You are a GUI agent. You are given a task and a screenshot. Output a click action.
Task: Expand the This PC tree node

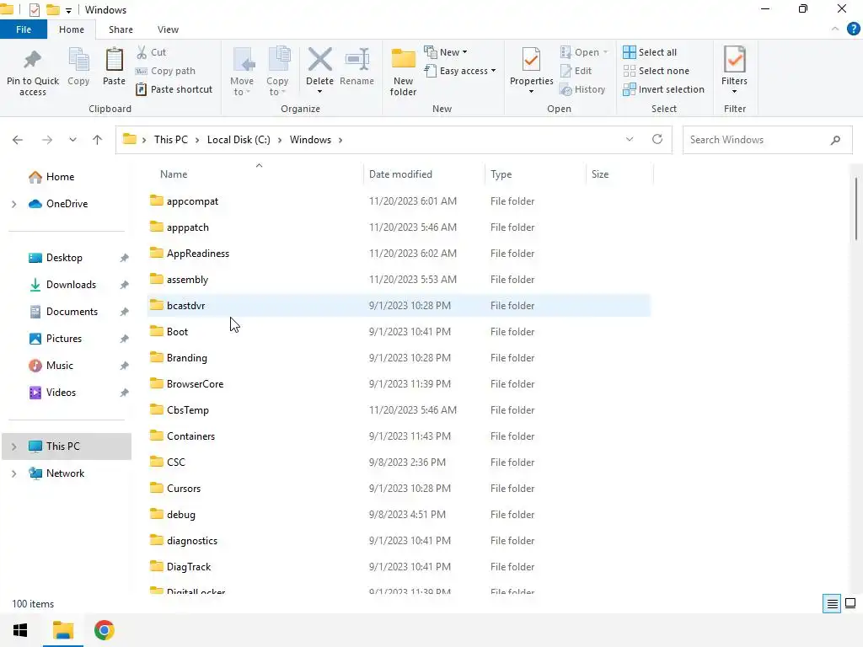coord(13,446)
